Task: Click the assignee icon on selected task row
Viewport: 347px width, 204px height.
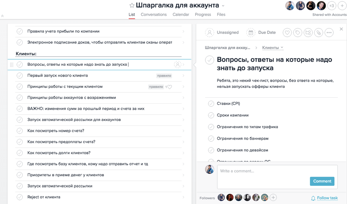Action: pyautogui.click(x=178, y=64)
